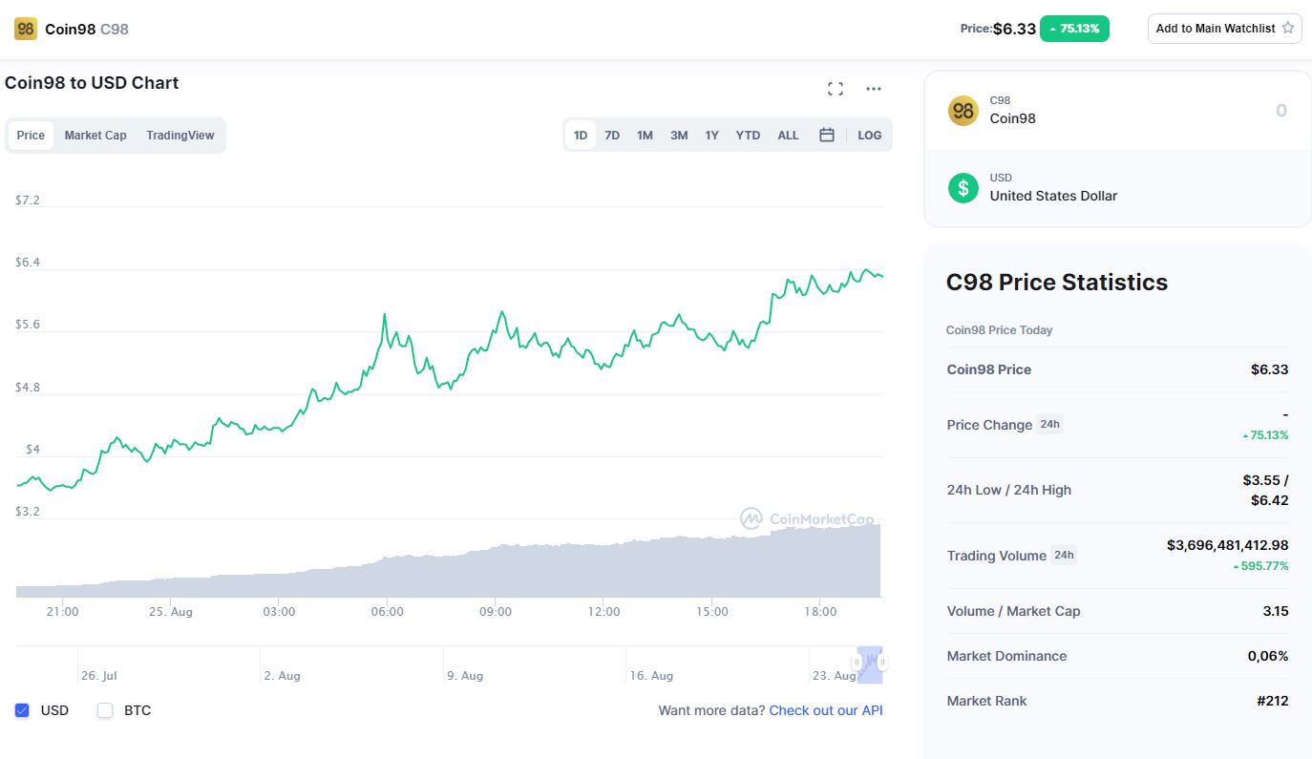
Task: Click the Market Rank #212 value
Action: 1272,701
